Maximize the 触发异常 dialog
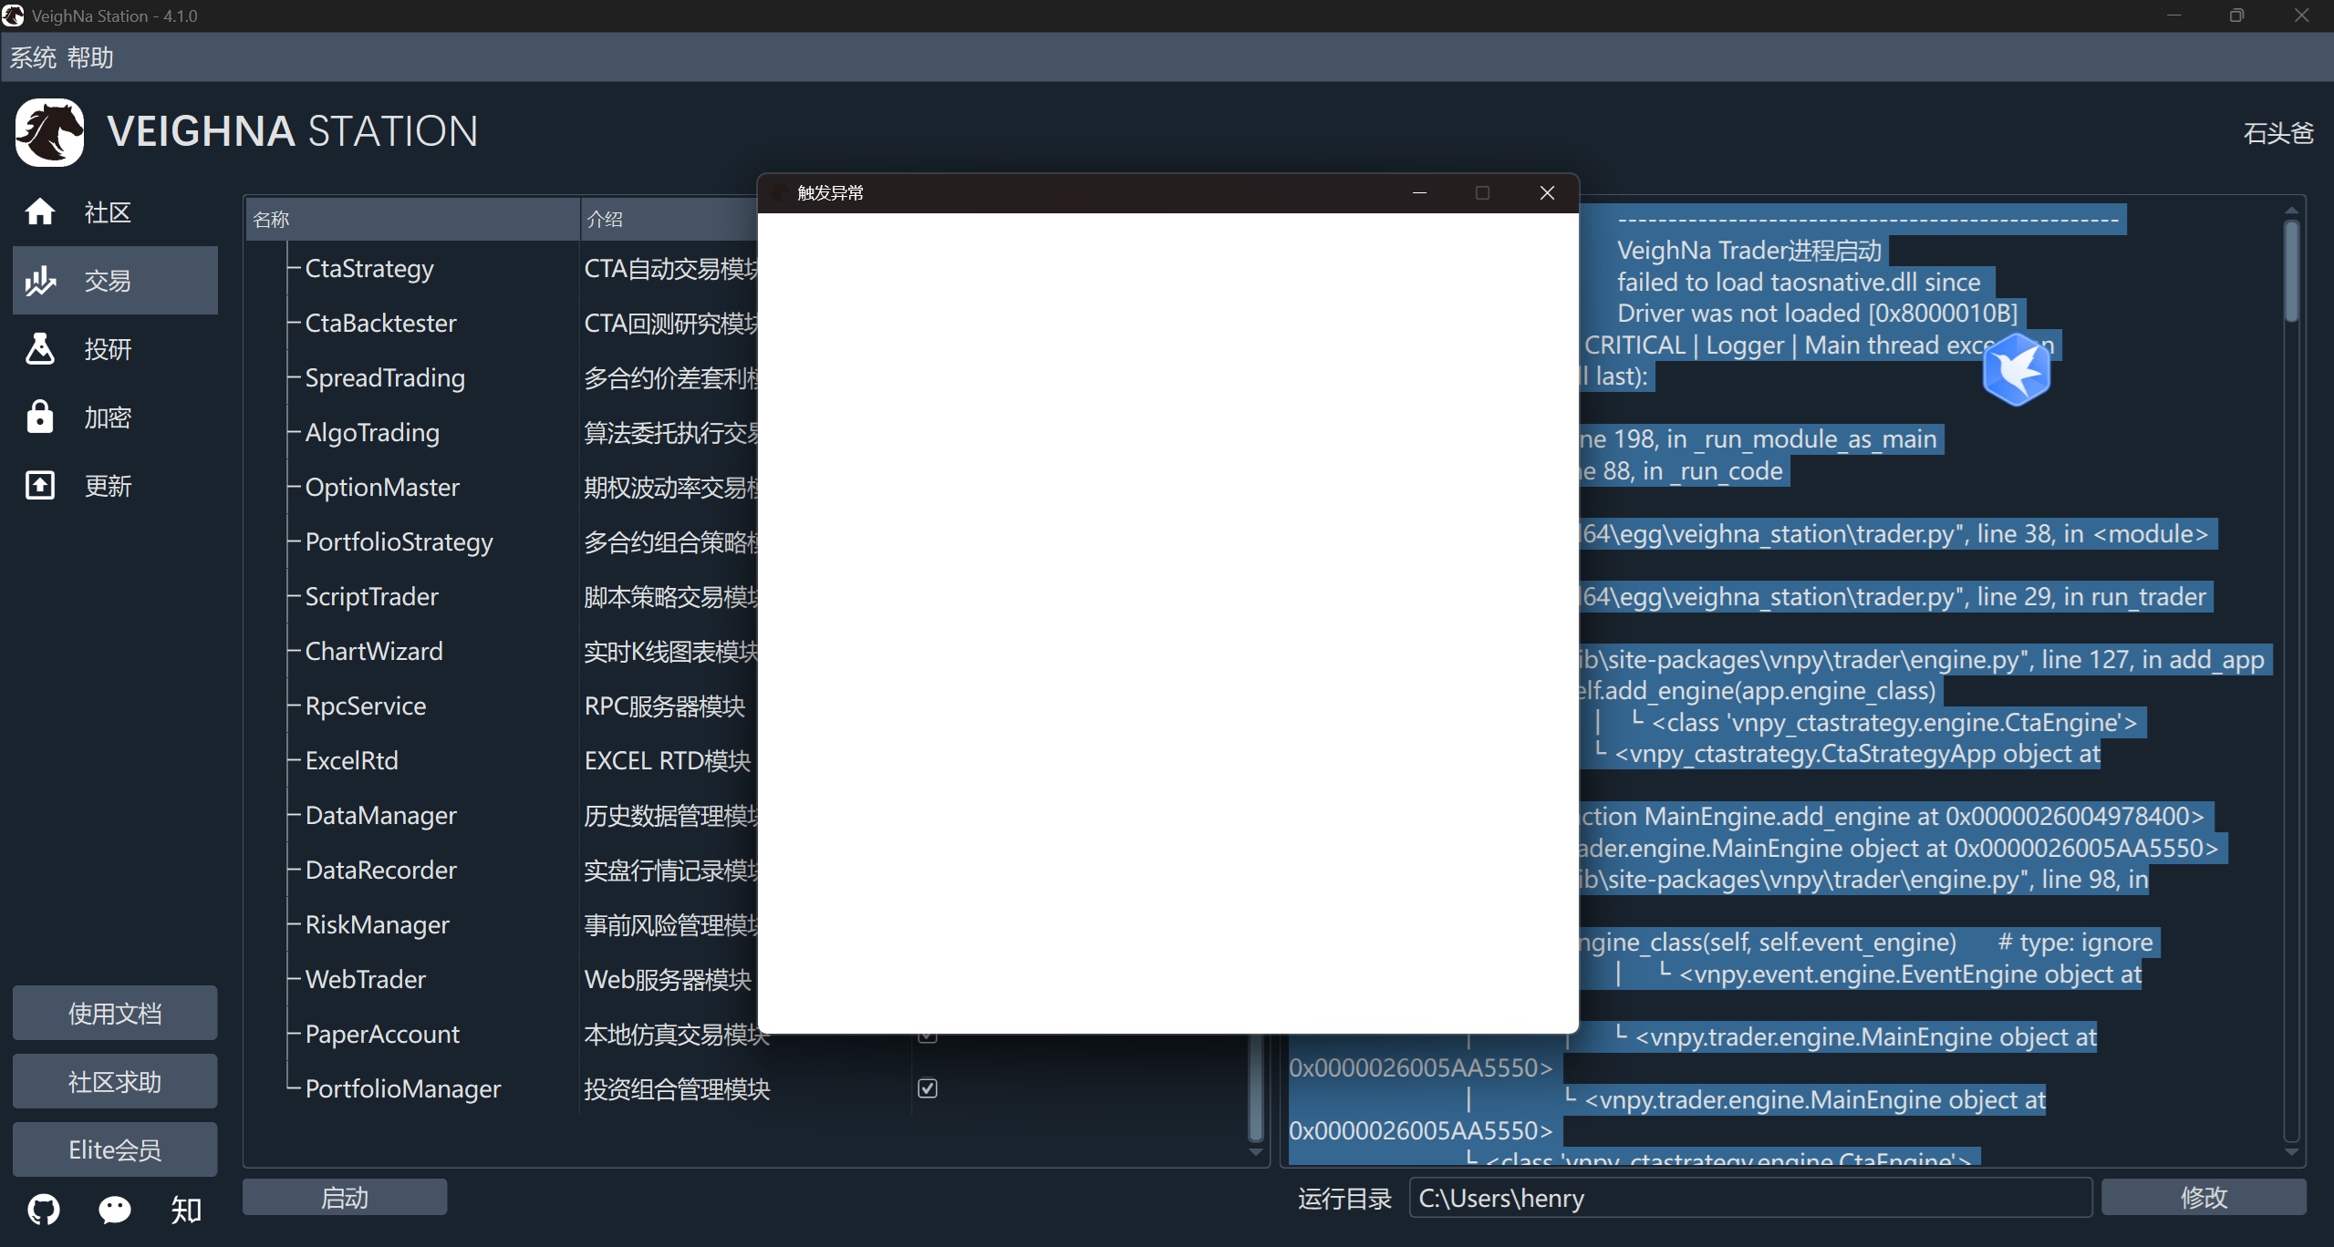This screenshot has height=1247, width=2334. click(1483, 192)
